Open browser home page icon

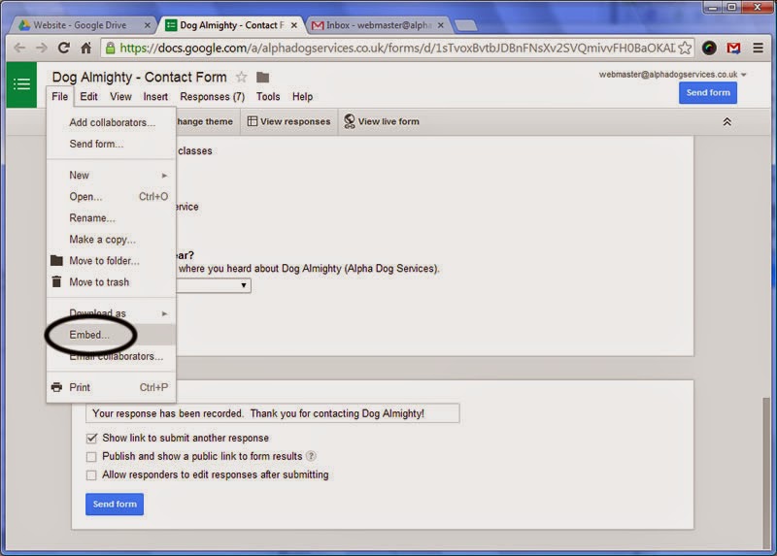click(x=85, y=48)
